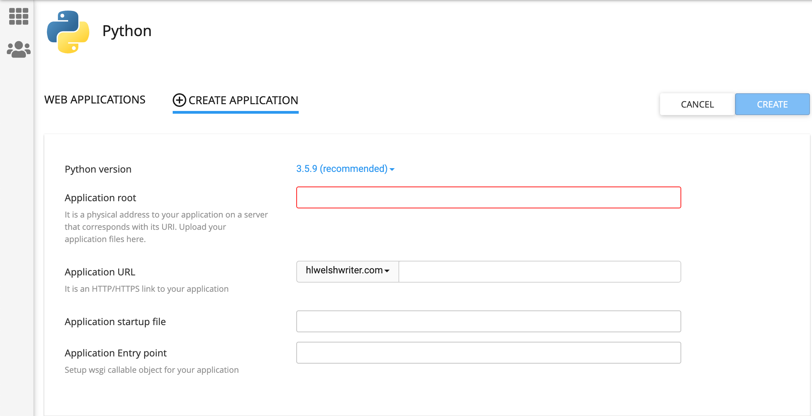Image resolution: width=812 pixels, height=416 pixels.
Task: Select the Create Application tab
Action: (243, 100)
